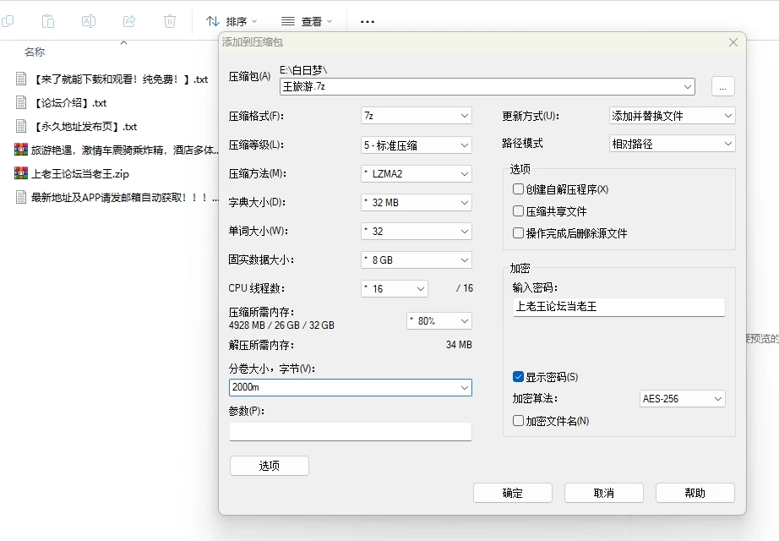Click the Share icon in Explorer toolbar
Screen dimensions: 779x541
point(129,21)
